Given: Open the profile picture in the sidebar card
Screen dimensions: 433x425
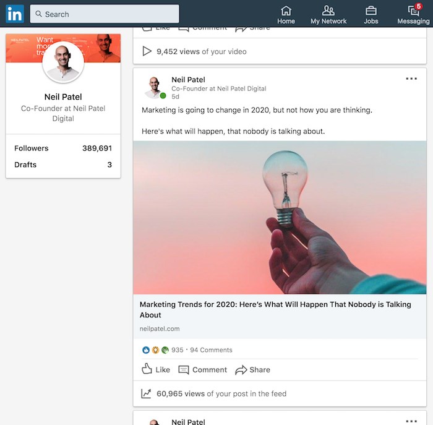Looking at the screenshot, I should tap(63, 62).
